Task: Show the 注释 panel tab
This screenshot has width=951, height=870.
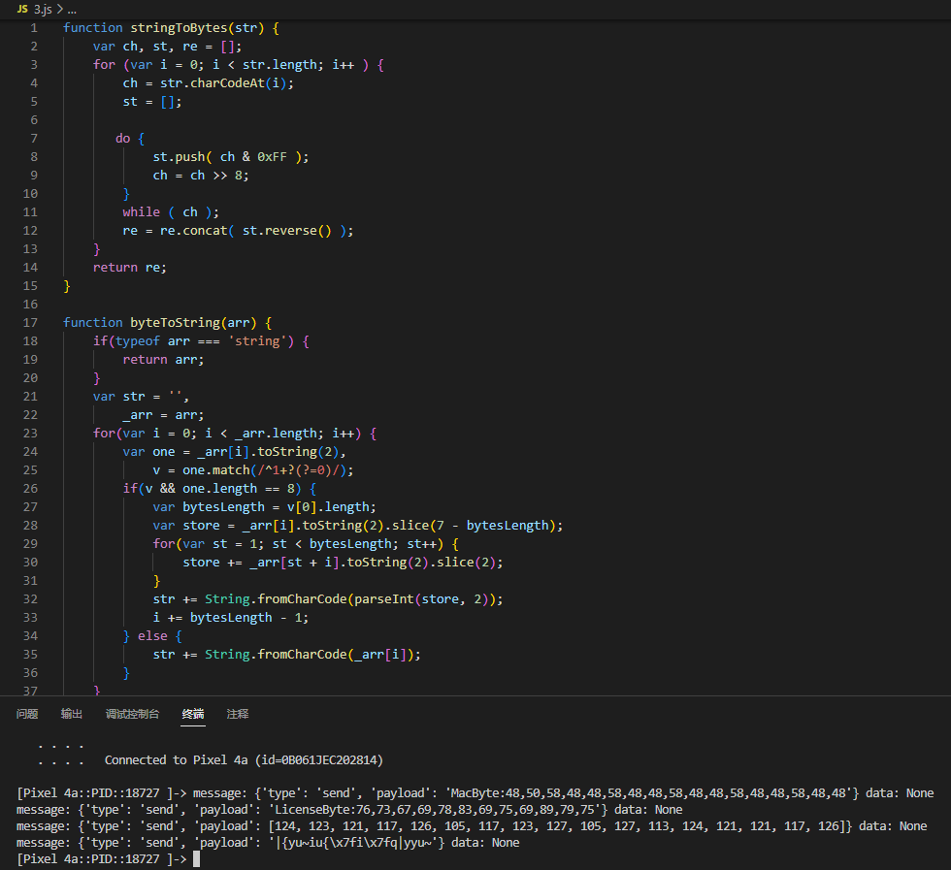Action: (x=238, y=714)
